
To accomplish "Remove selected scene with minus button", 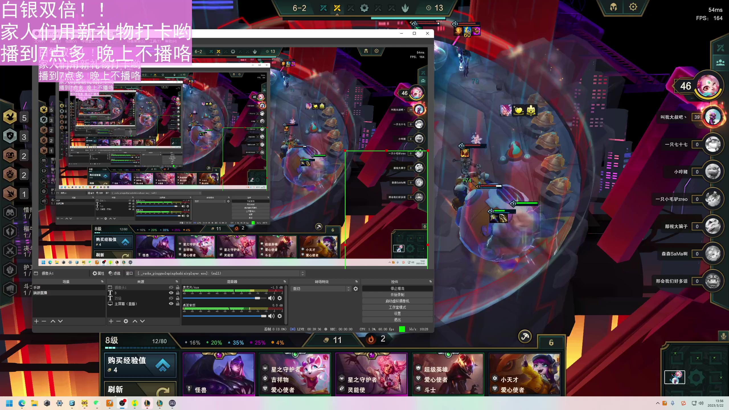I will coord(44,321).
